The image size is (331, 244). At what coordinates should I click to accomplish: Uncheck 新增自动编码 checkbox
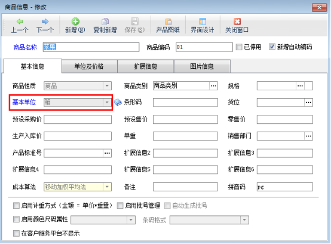coord(272,47)
